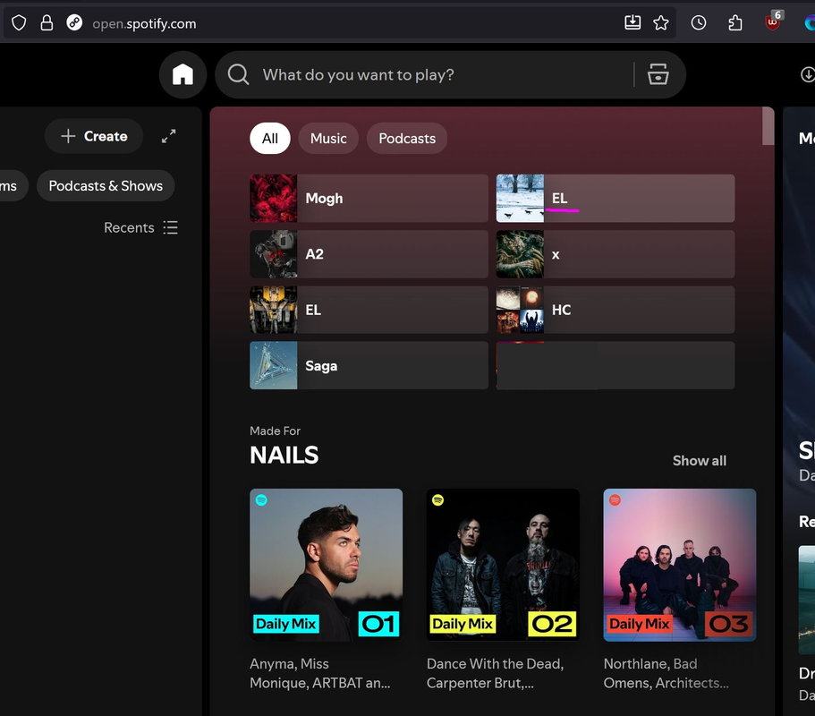This screenshot has width=815, height=716.
Task: Focus the 'What do you want to play?' field
Action: (x=358, y=75)
